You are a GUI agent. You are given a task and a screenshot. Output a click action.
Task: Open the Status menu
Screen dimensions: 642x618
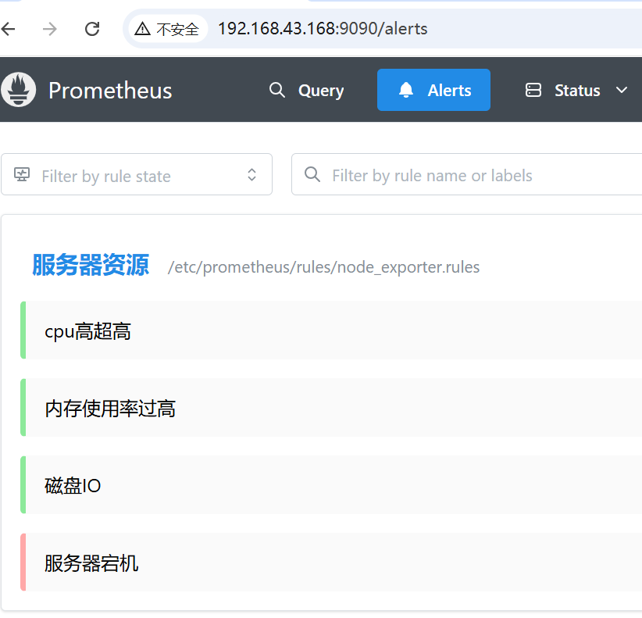tap(576, 90)
